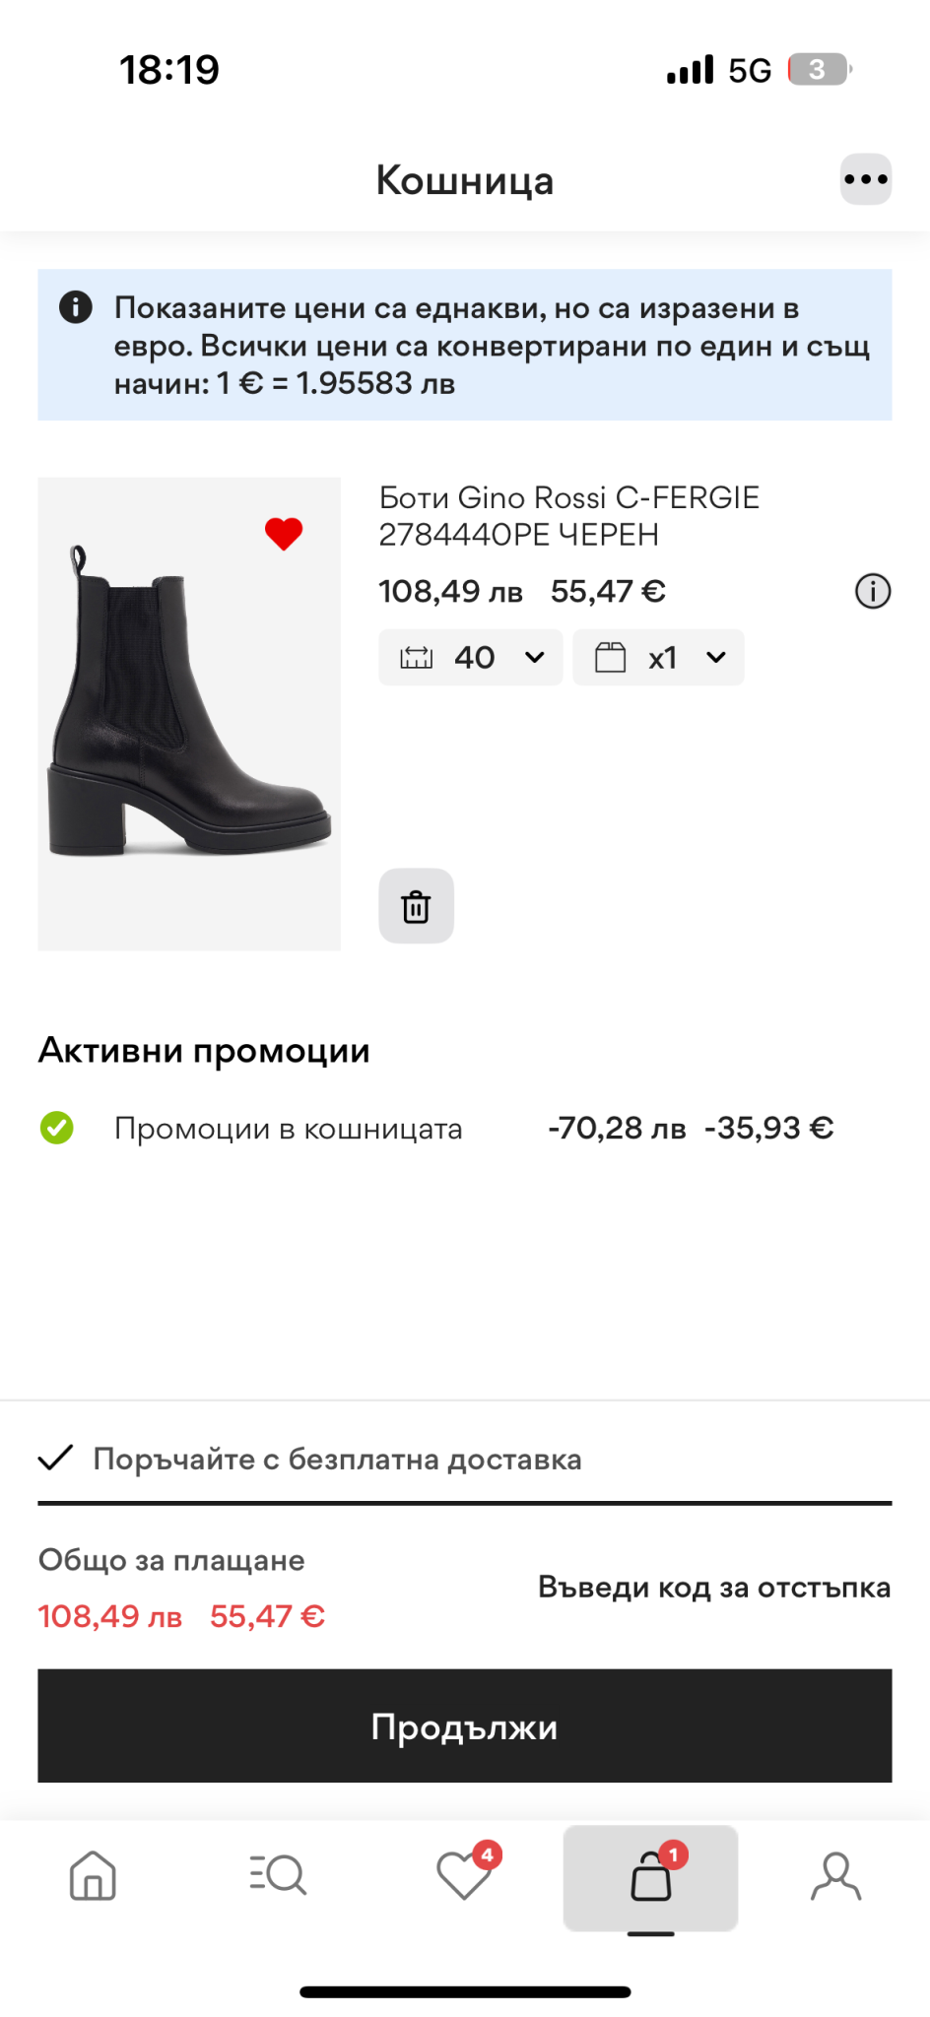The width and height of the screenshot is (930, 2017).
Task: Open the search and categories tab
Action: point(278,1875)
